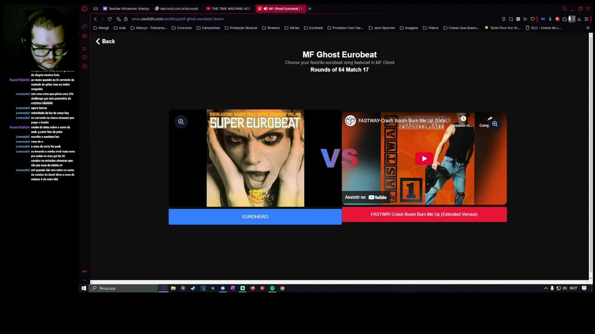595x334 pixels.
Task: Open a new browser tab
Action: pyautogui.click(x=310, y=8)
